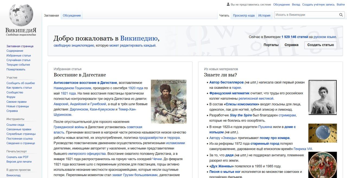Open 'свободную энциклопедию' link
The width and height of the screenshot is (347, 178).
coord(74,46)
